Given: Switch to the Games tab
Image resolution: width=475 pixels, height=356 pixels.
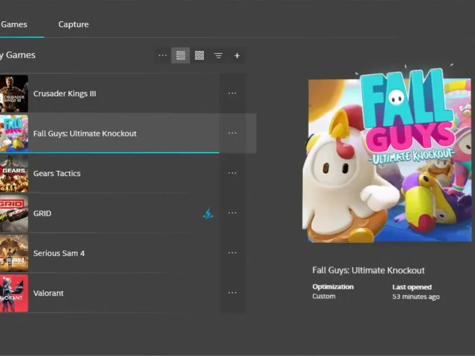Looking at the screenshot, I should pos(14,24).
